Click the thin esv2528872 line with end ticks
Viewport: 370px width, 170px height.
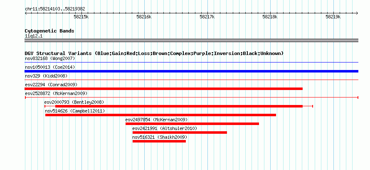click(192, 97)
